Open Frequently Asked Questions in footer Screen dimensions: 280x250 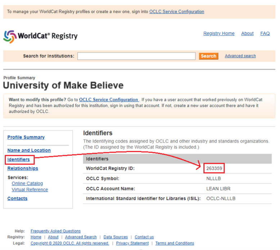(x=55, y=231)
